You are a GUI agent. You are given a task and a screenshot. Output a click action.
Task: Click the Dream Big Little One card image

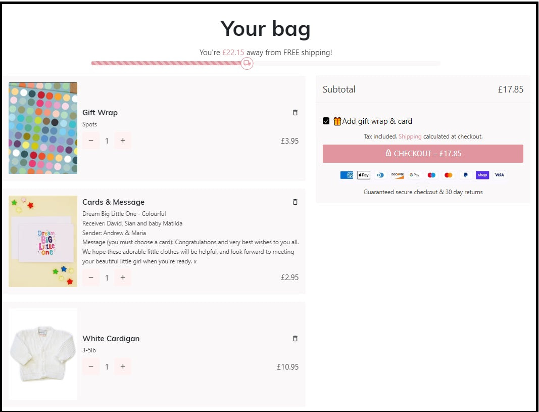(43, 241)
